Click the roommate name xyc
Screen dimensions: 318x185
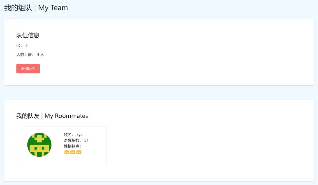[x=79, y=134]
